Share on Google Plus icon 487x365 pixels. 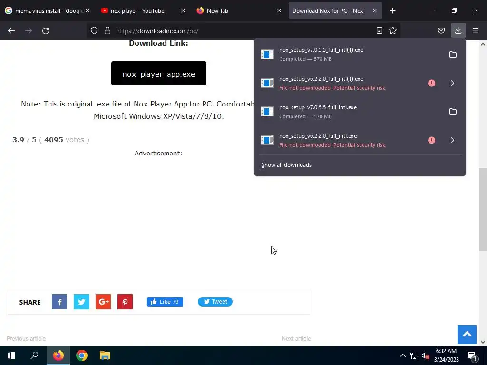pyautogui.click(x=103, y=302)
